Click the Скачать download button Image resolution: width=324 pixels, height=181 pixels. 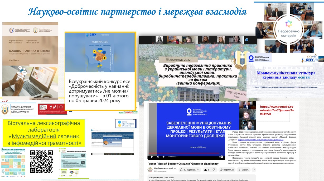243,170
